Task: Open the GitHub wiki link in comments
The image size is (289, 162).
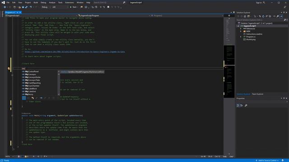Action: pyautogui.click(x=75, y=52)
